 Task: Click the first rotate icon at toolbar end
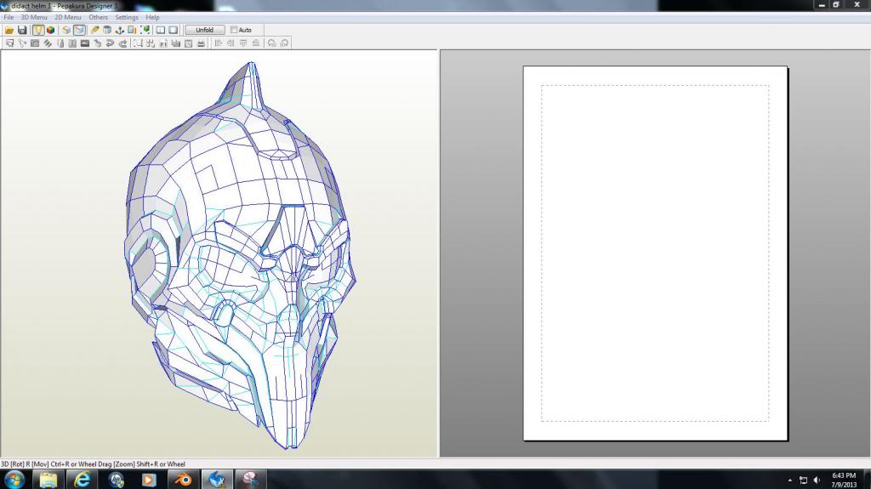(x=271, y=43)
